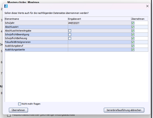Toggle Übernehmen checkbox for Ausbildungsberuf row
The height and width of the screenshot is (118, 153).
pos(133,46)
